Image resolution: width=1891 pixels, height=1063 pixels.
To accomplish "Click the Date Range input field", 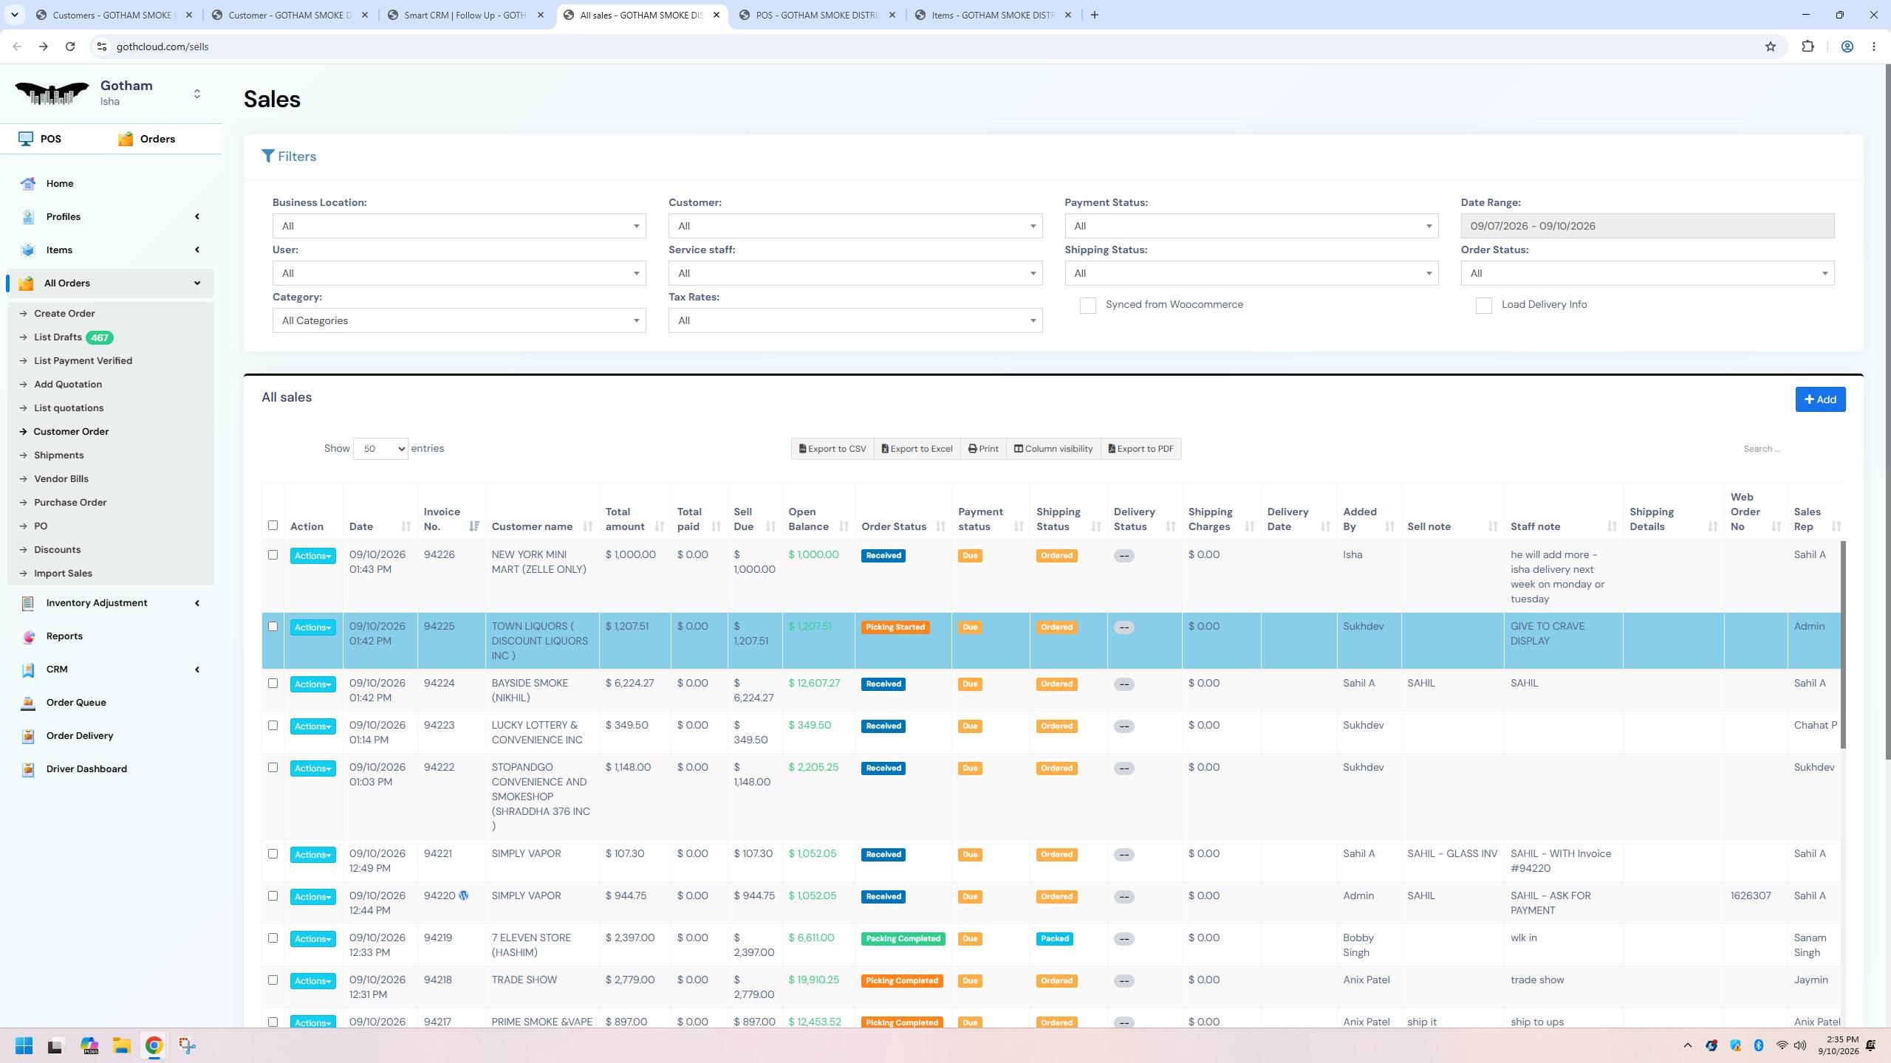I will tap(1647, 226).
